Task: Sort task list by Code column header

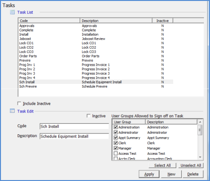Action: coord(49,20)
